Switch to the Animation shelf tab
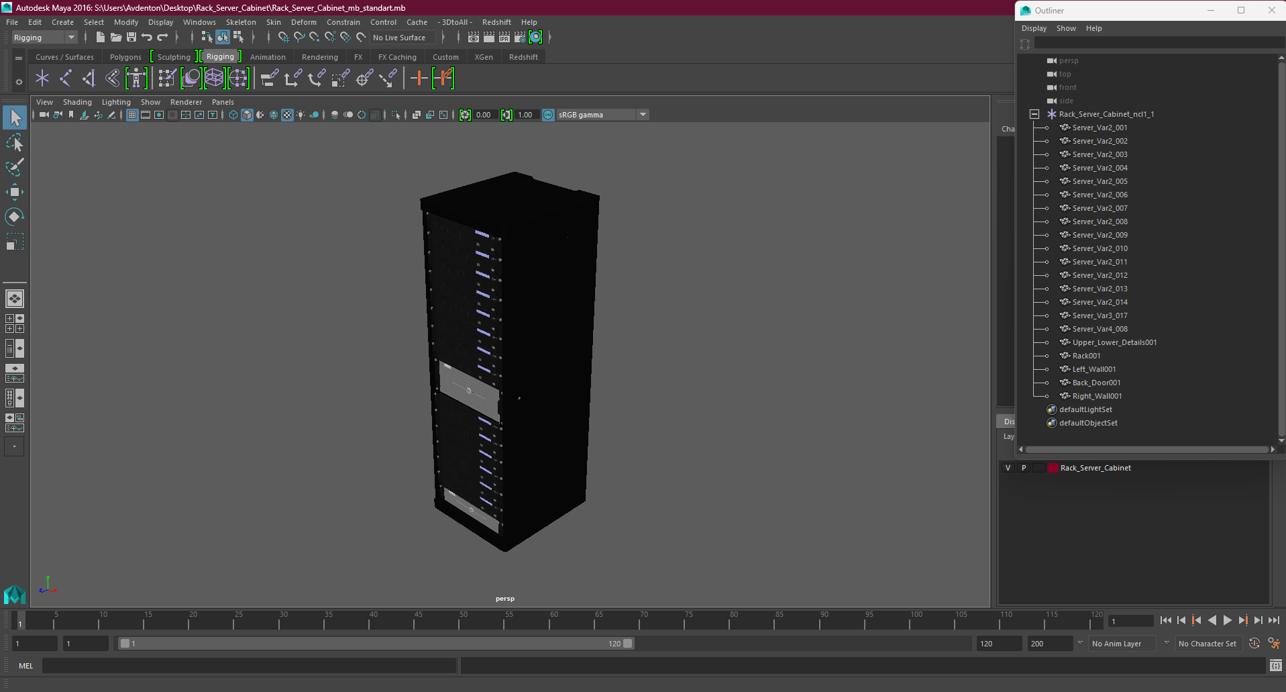The image size is (1286, 692). [x=268, y=57]
